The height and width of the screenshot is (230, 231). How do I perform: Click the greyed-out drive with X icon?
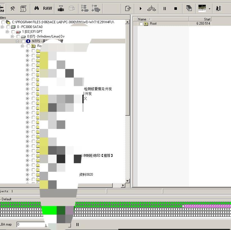tap(72, 8)
